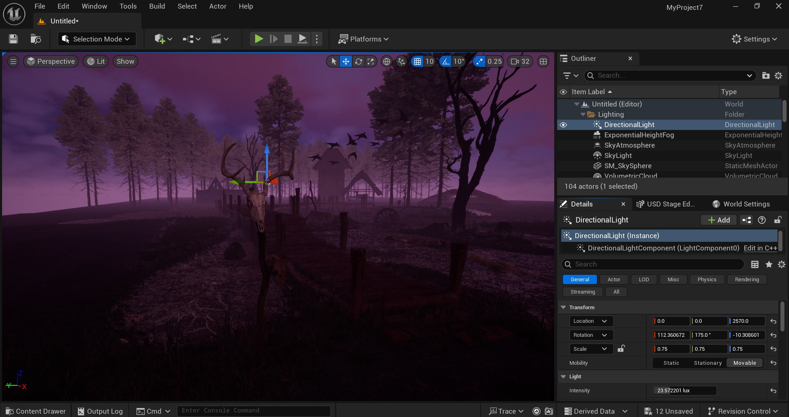The width and height of the screenshot is (789, 417).
Task: Open rotation snap value 10°
Action: 459,61
